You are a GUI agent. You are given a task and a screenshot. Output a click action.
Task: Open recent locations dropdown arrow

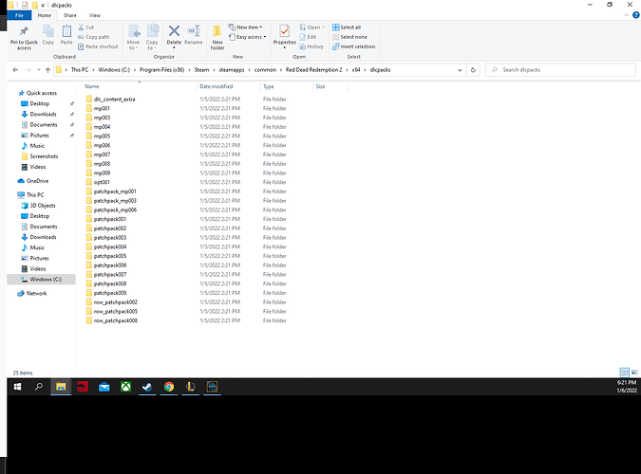[x=38, y=70]
